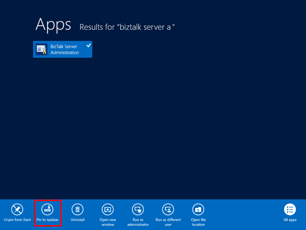Click the Pin to taskbar icon
This screenshot has height=230, width=306.
(47, 209)
